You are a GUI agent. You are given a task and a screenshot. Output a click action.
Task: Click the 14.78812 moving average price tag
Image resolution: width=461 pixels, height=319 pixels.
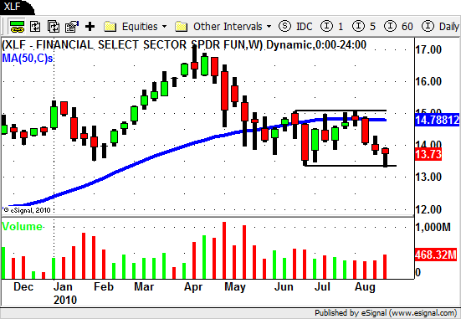tap(437, 120)
